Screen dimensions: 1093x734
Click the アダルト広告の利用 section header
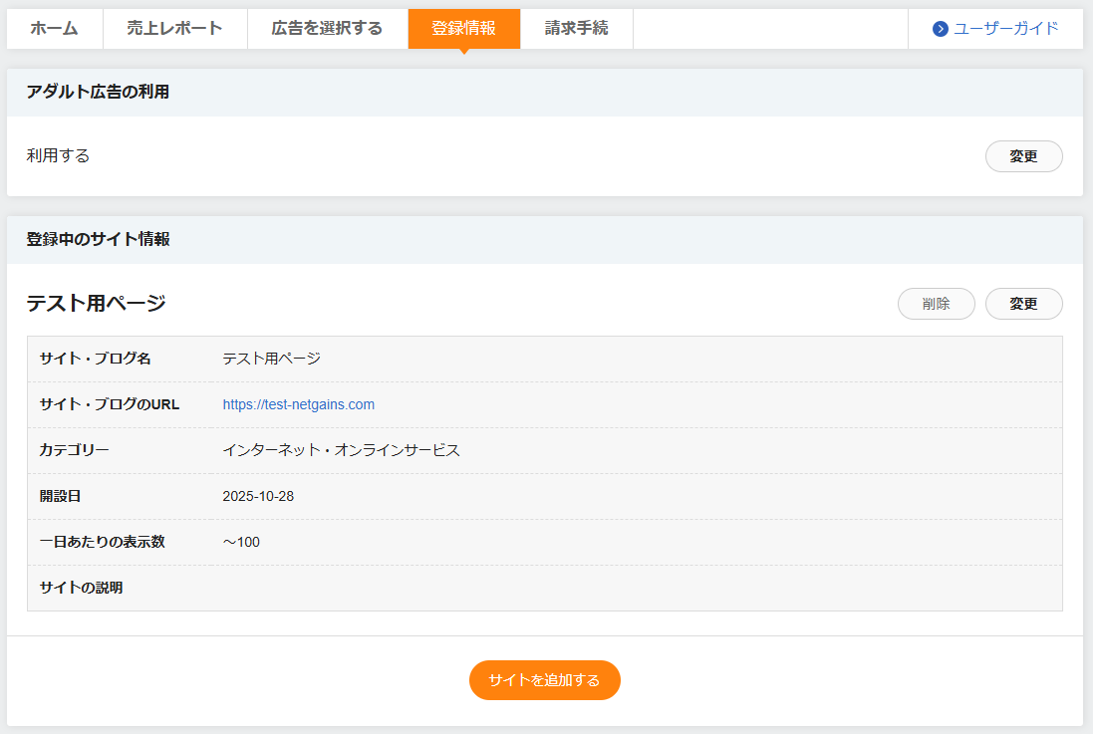98,93
